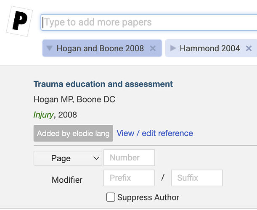Click the publication year 2008

(x=68, y=115)
